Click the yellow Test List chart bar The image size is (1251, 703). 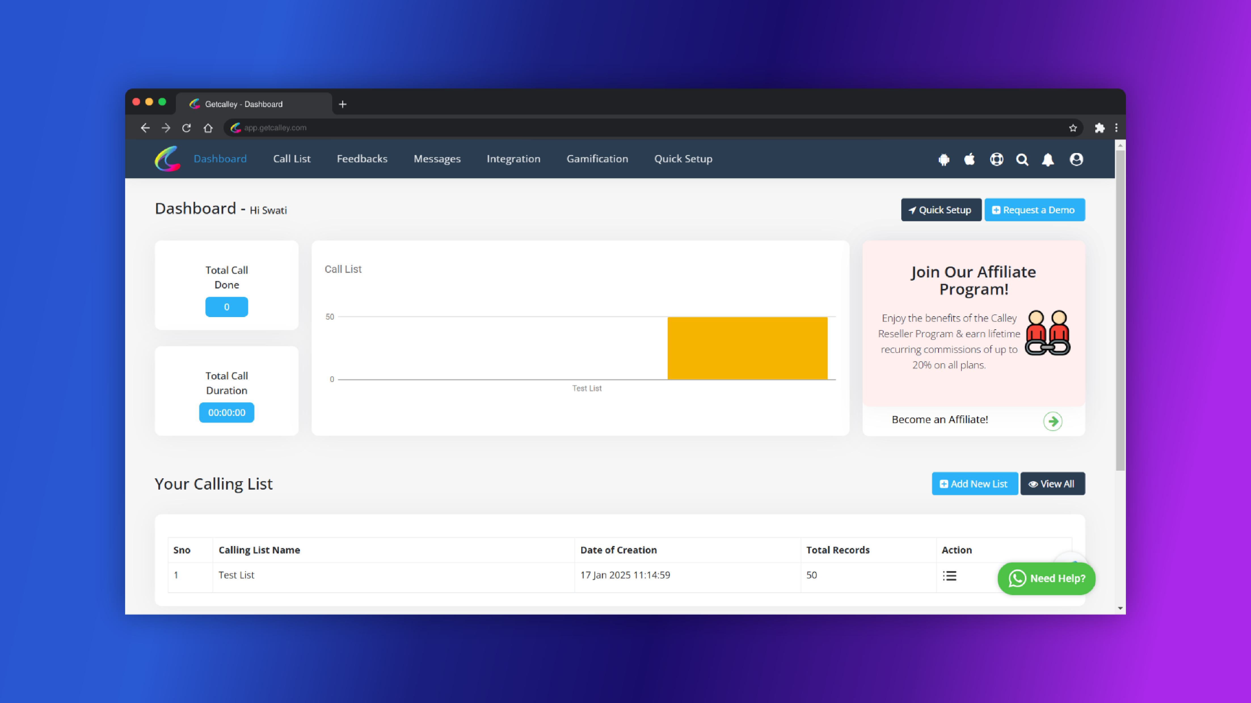pos(747,348)
